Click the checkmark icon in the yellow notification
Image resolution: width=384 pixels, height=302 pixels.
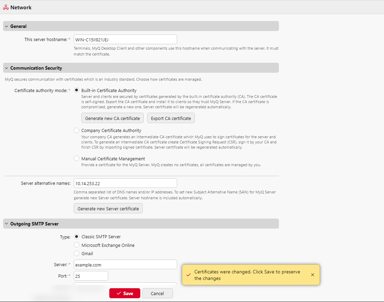pos(188,275)
